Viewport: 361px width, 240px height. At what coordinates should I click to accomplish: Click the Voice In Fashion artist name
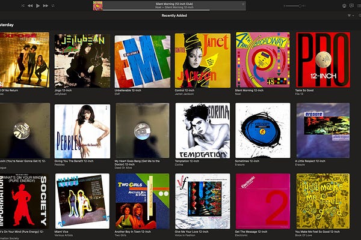point(185,235)
